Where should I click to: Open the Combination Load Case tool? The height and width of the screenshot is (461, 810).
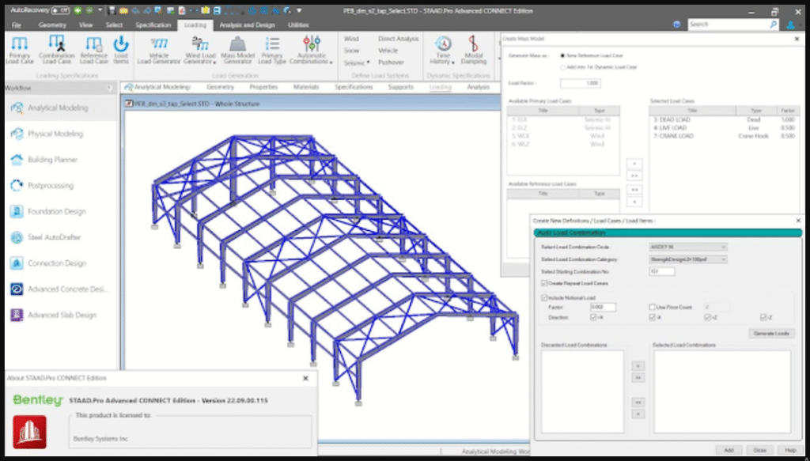(56, 44)
